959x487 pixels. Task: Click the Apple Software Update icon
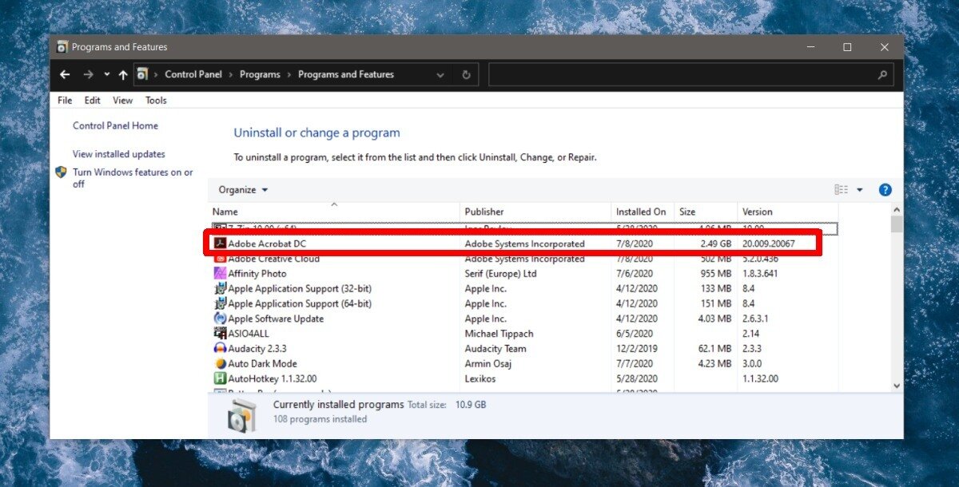tap(220, 318)
